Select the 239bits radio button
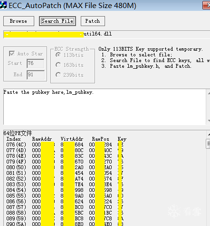This screenshot has width=210, height=226. point(58,75)
